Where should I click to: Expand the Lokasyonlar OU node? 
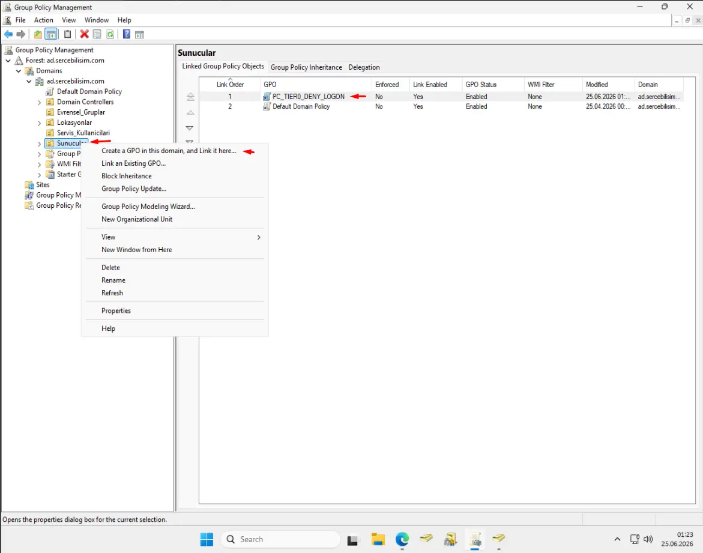(x=39, y=123)
